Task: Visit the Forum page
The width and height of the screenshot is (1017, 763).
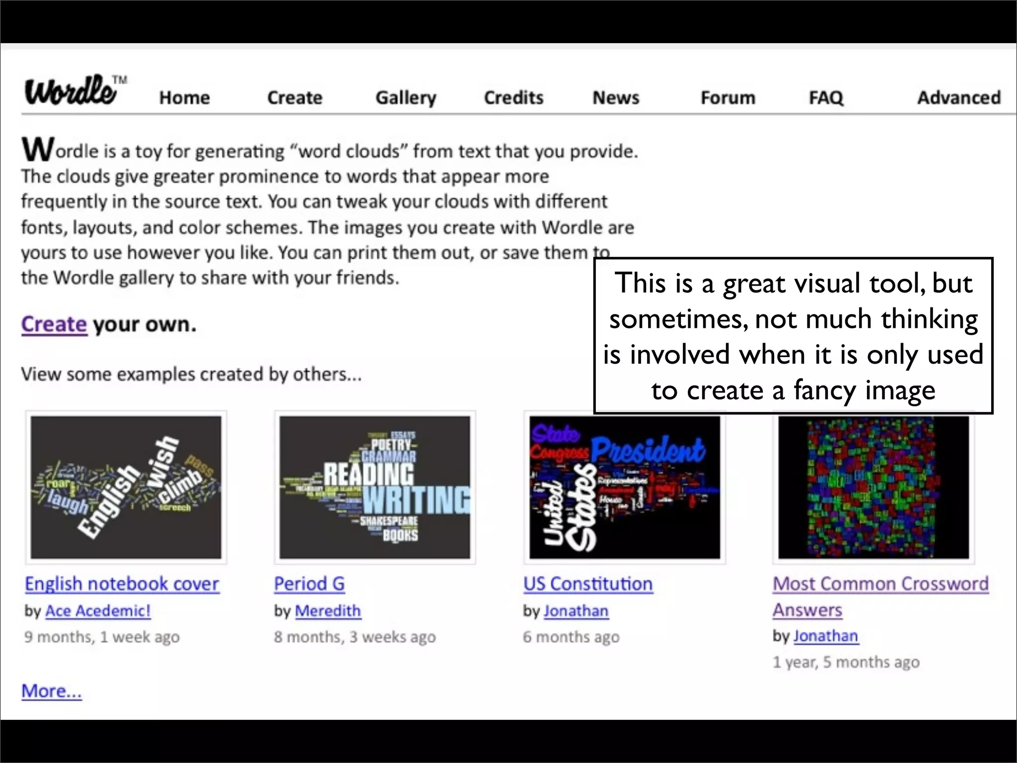Action: click(x=728, y=98)
